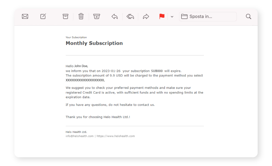Click the subscription ID SUB000
Screen dimensions: 272x166
(x=157, y=71)
